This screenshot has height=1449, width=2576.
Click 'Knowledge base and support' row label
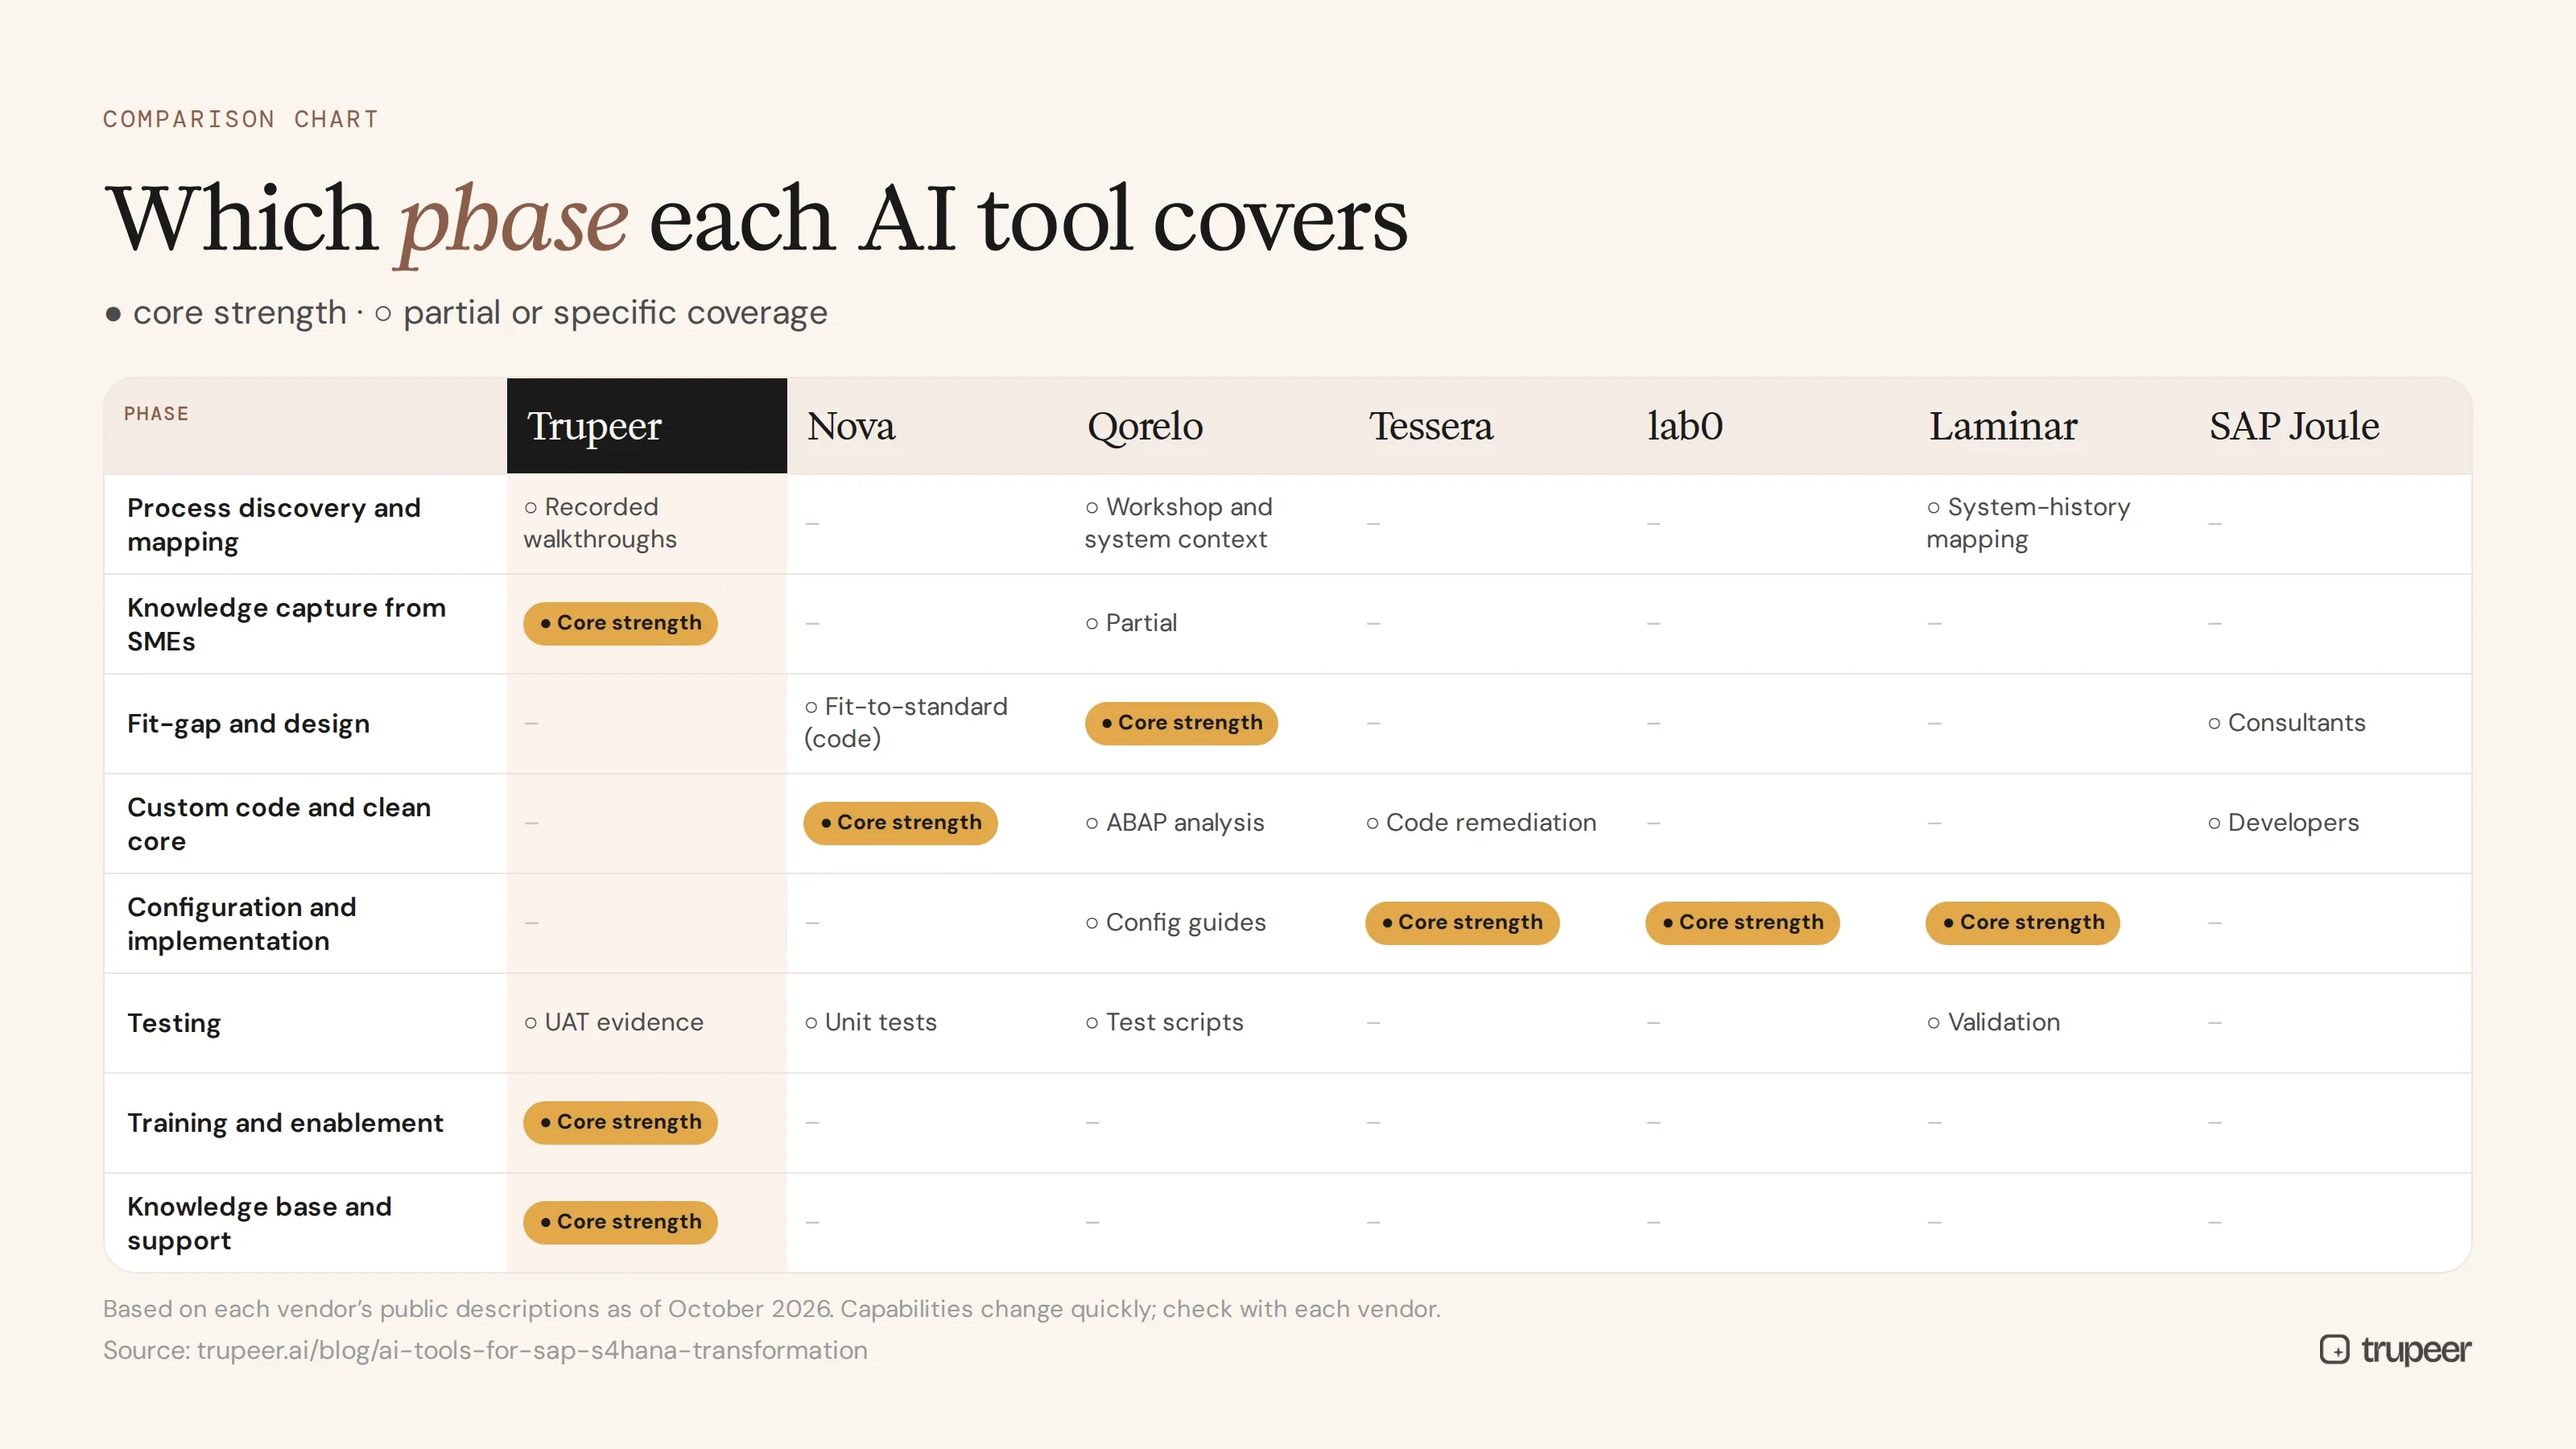pos(259,1223)
